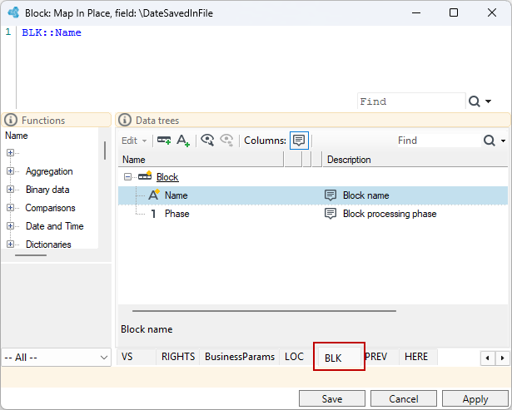Click the Functions list horizontal scrollbar
The image size is (512, 410).
point(31,255)
